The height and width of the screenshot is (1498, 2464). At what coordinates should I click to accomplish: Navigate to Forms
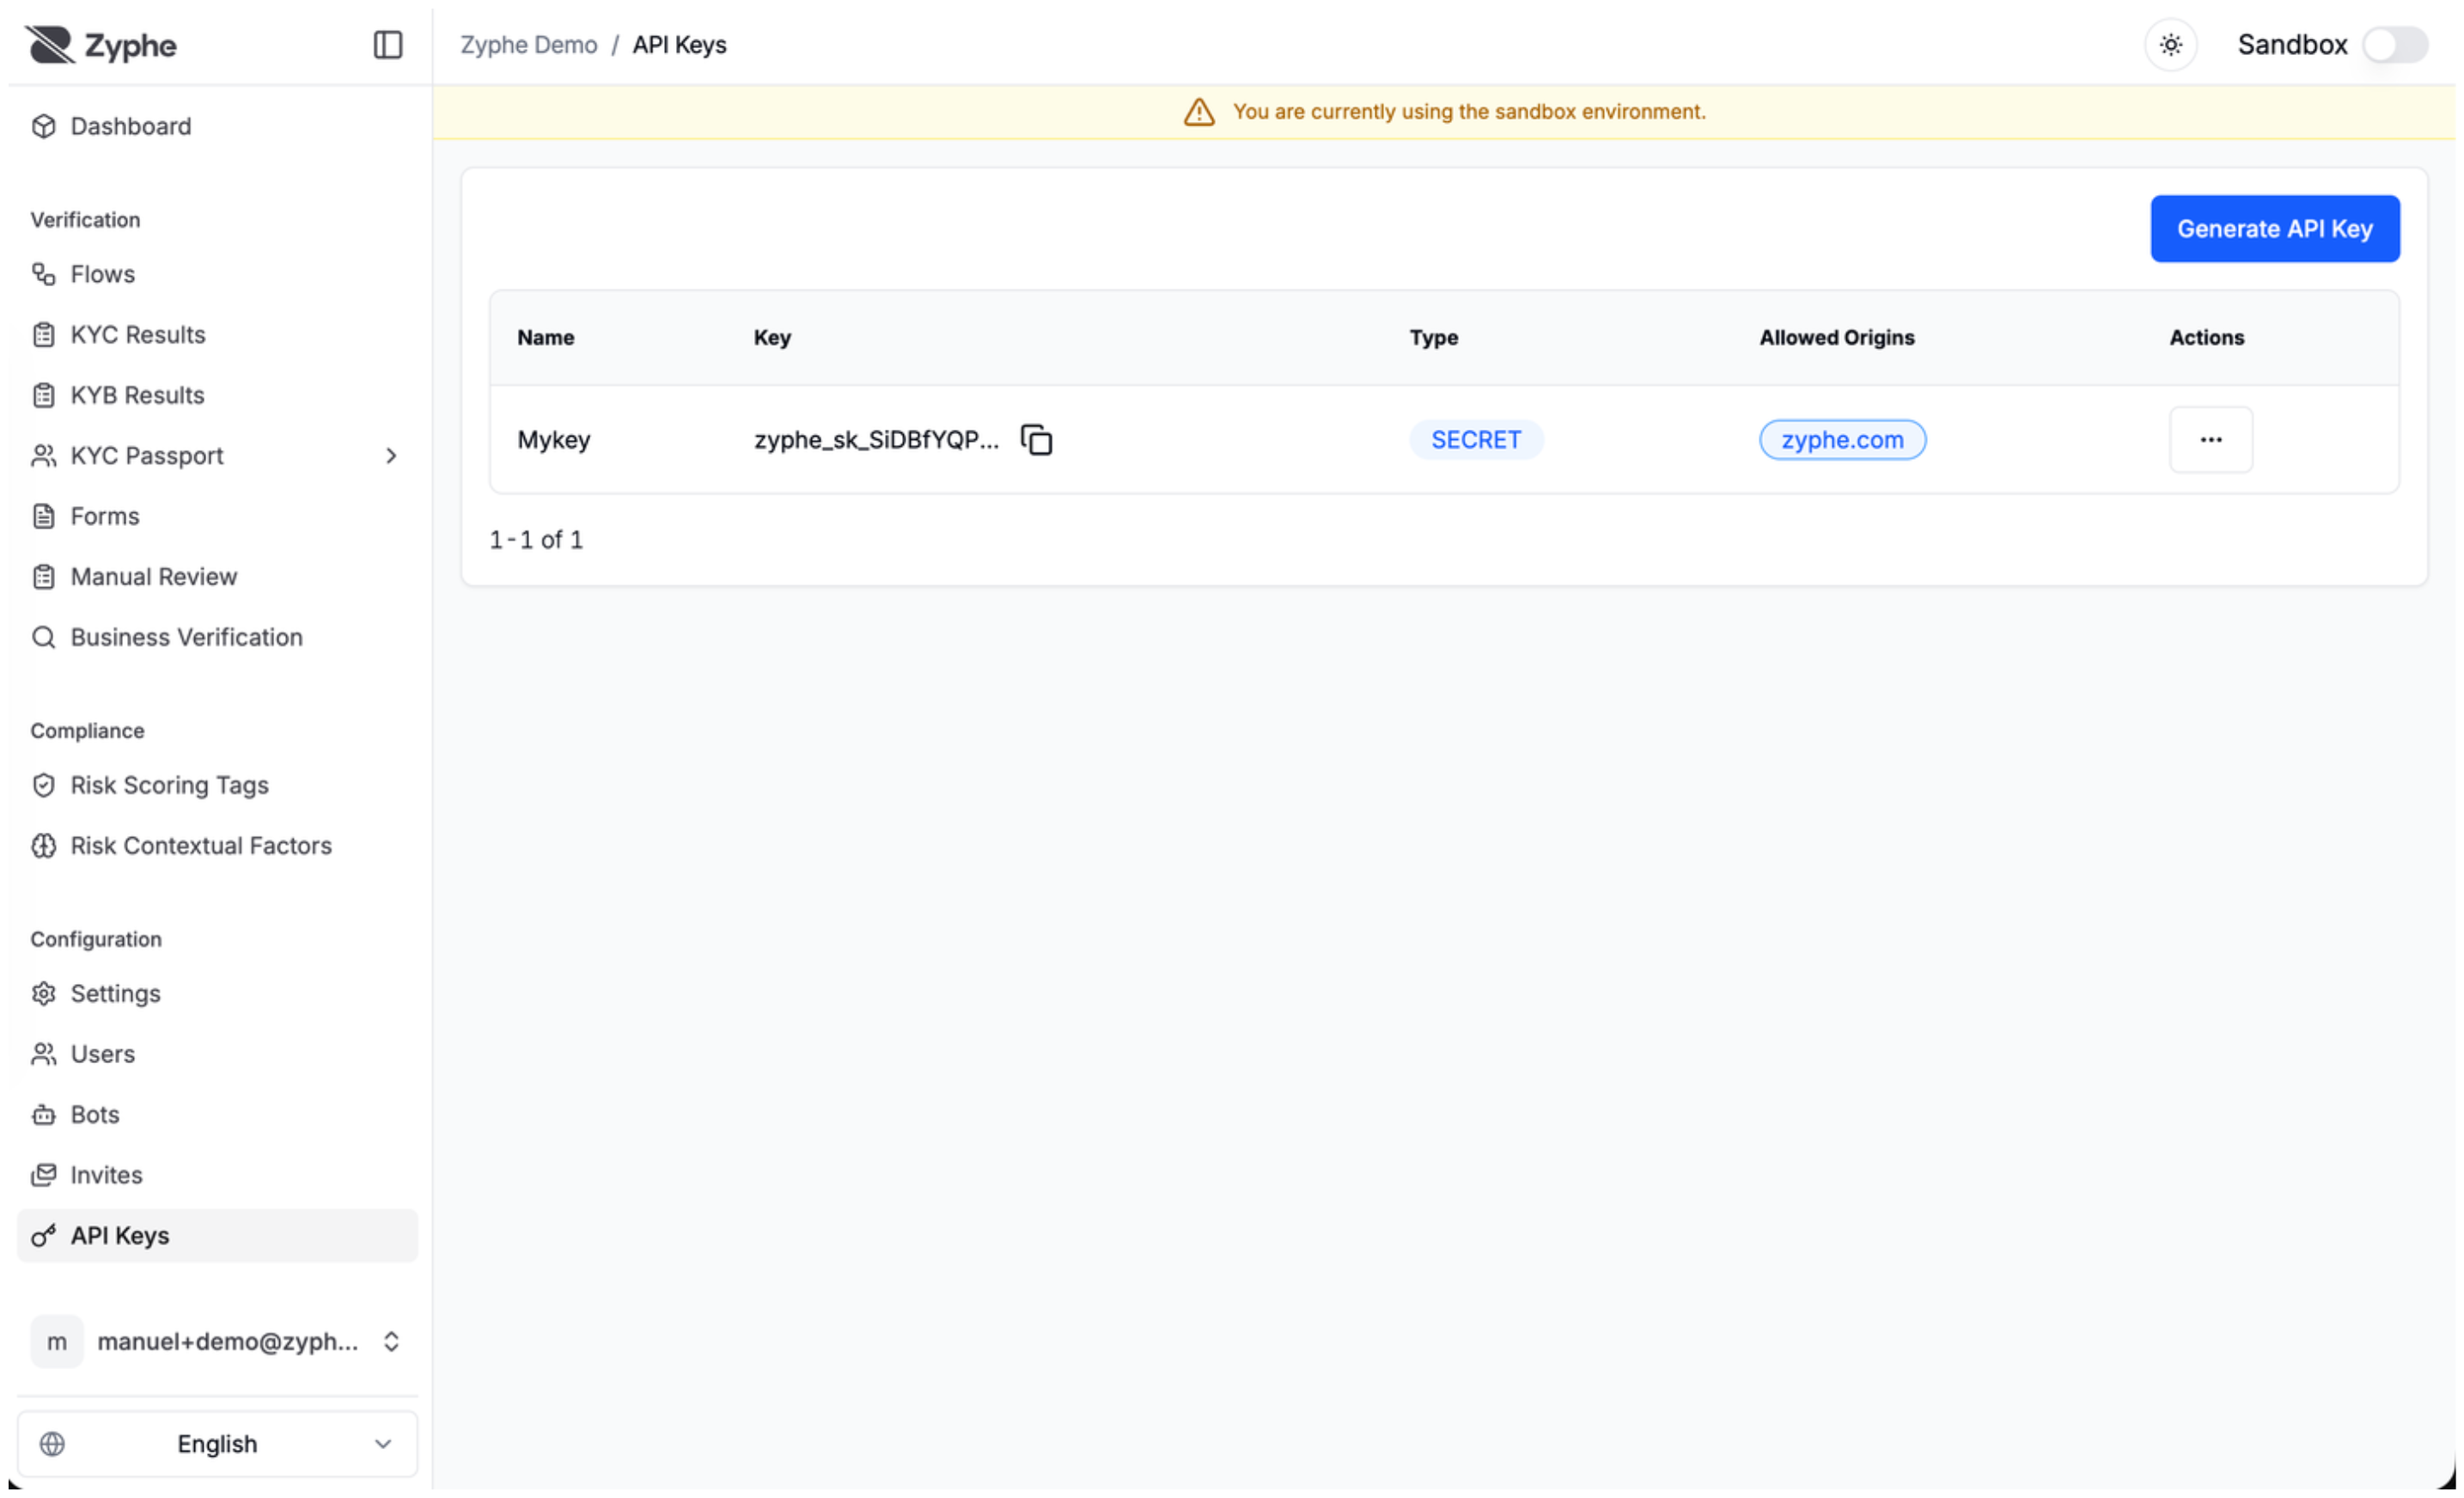pyautogui.click(x=217, y=517)
